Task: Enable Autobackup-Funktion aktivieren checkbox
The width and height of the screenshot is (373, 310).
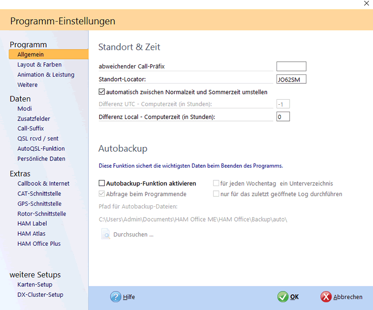Action: pos(102,183)
